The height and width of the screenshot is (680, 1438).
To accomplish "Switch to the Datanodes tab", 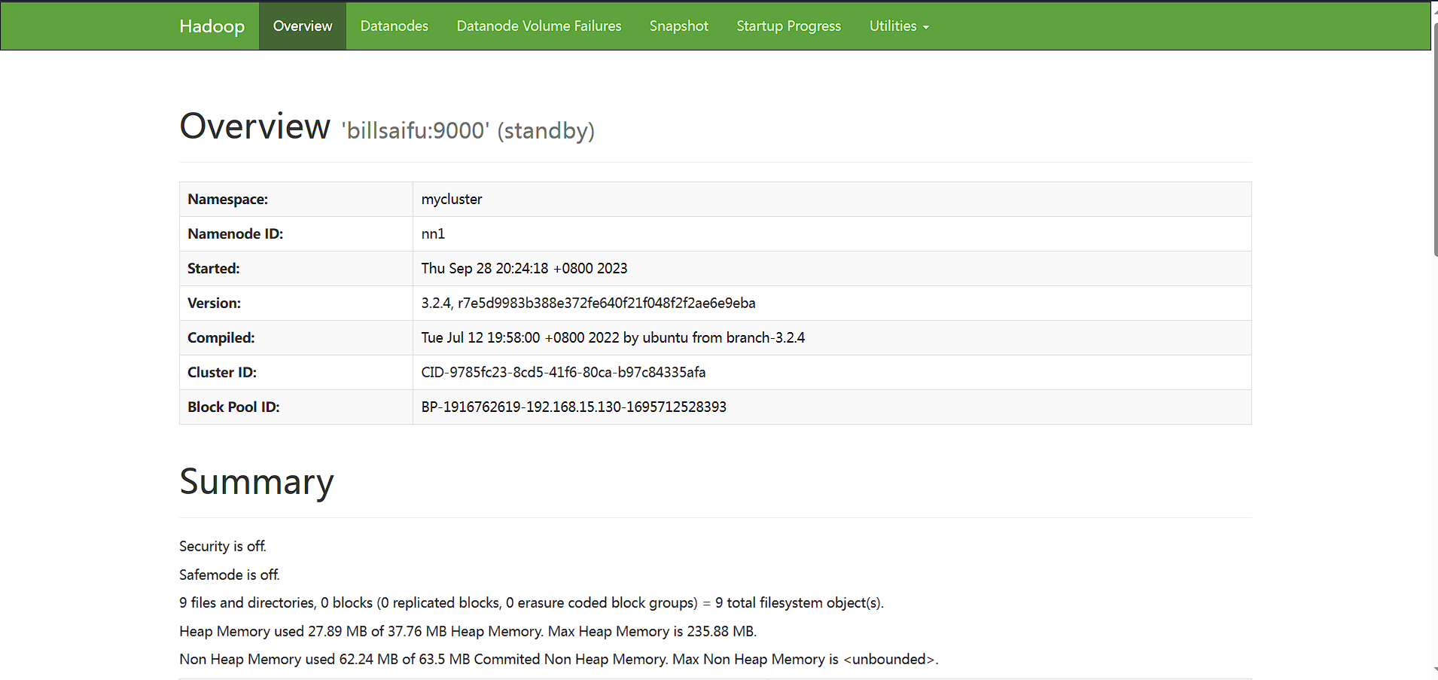I will (x=395, y=26).
